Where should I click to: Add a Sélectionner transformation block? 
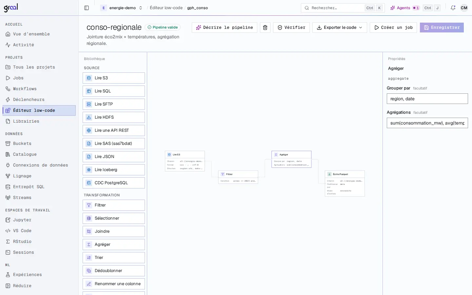[114, 218]
